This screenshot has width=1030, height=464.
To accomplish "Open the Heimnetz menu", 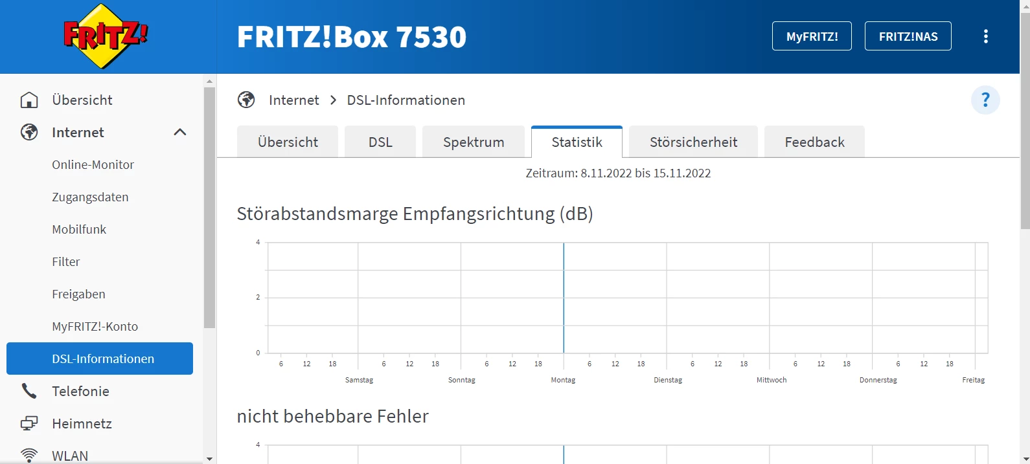I will pyautogui.click(x=82, y=423).
